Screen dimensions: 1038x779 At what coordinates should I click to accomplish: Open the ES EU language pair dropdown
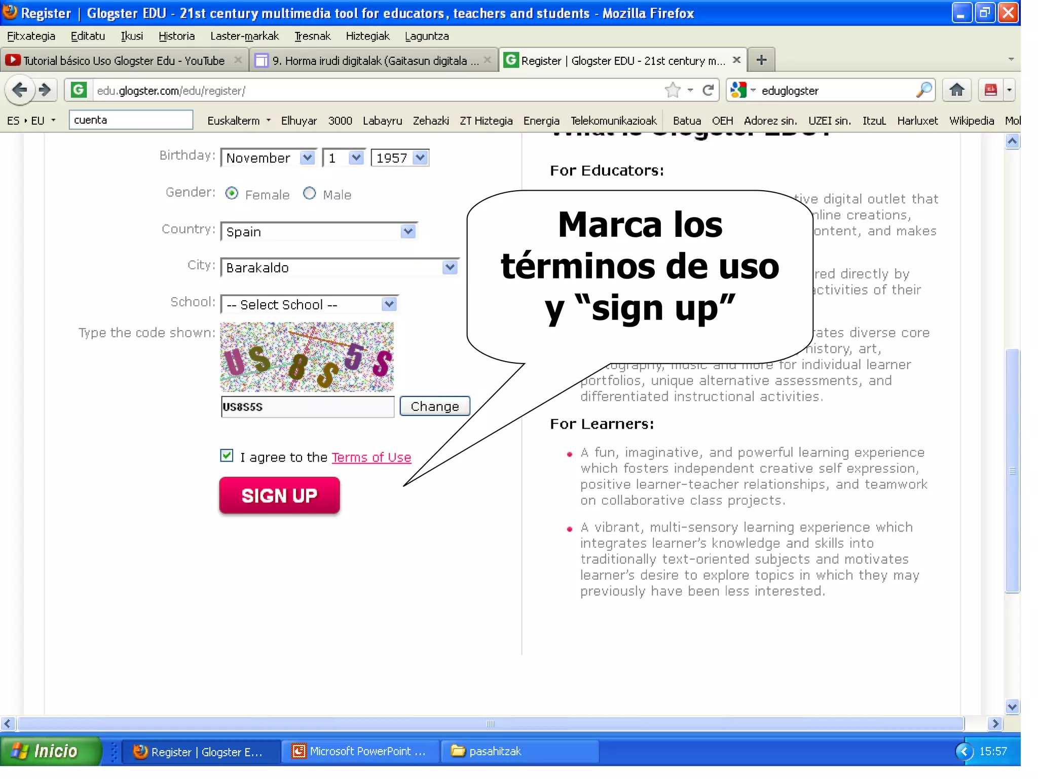31,120
